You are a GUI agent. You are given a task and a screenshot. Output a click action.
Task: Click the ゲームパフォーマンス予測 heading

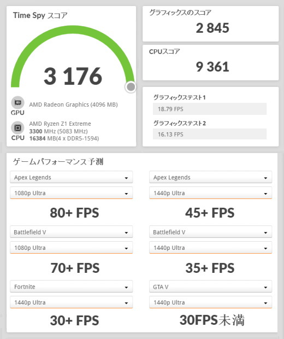click(x=58, y=161)
